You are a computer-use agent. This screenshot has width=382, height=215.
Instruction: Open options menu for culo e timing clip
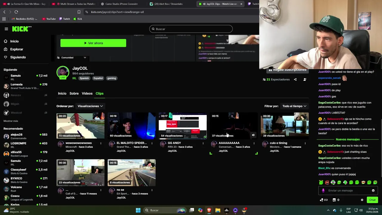tap(305, 143)
